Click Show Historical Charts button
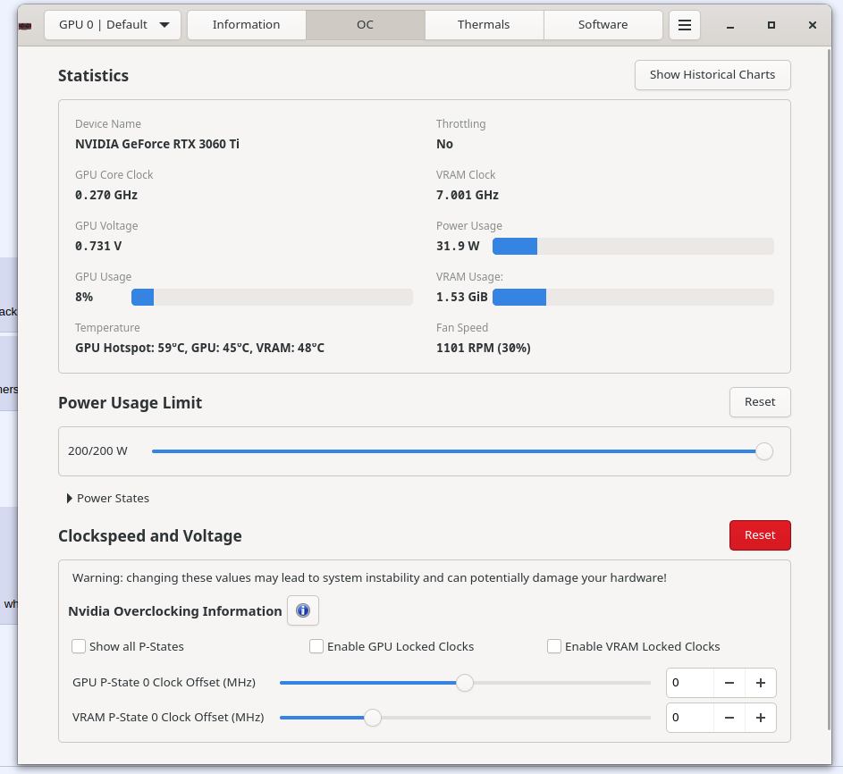Viewport: 843px width, 774px height. (712, 75)
